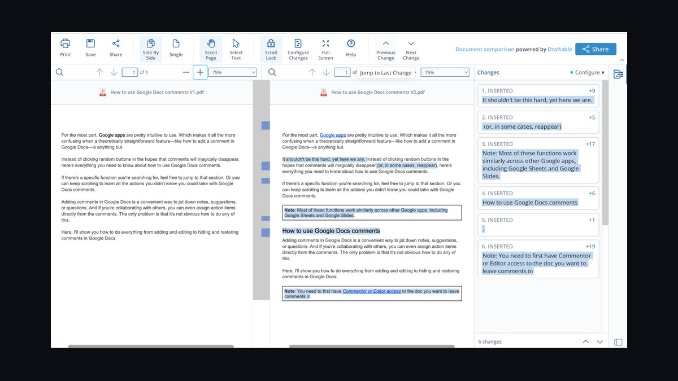Open the Google apps link in V2 document
Image resolution: width=678 pixels, height=381 pixels.
point(333,135)
